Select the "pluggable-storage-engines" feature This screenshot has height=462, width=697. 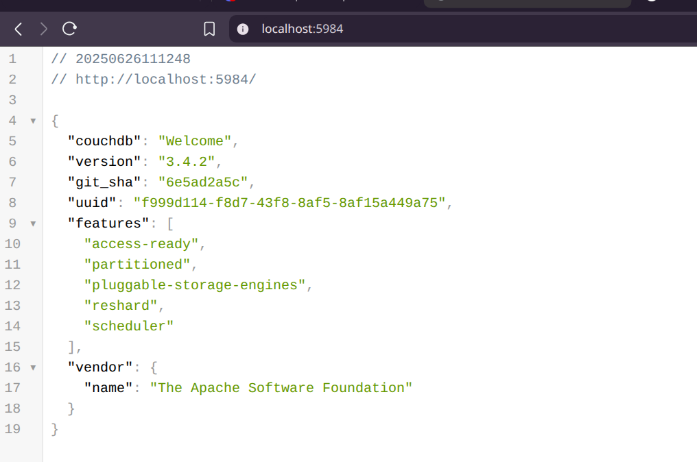[x=195, y=284]
